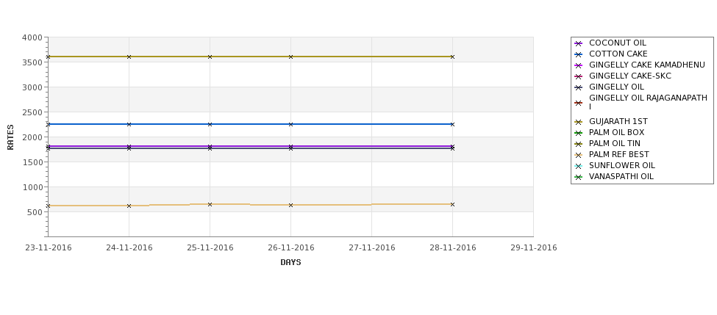Click the RATES y-axis title
The height and width of the screenshot is (315, 717).
click(11, 137)
